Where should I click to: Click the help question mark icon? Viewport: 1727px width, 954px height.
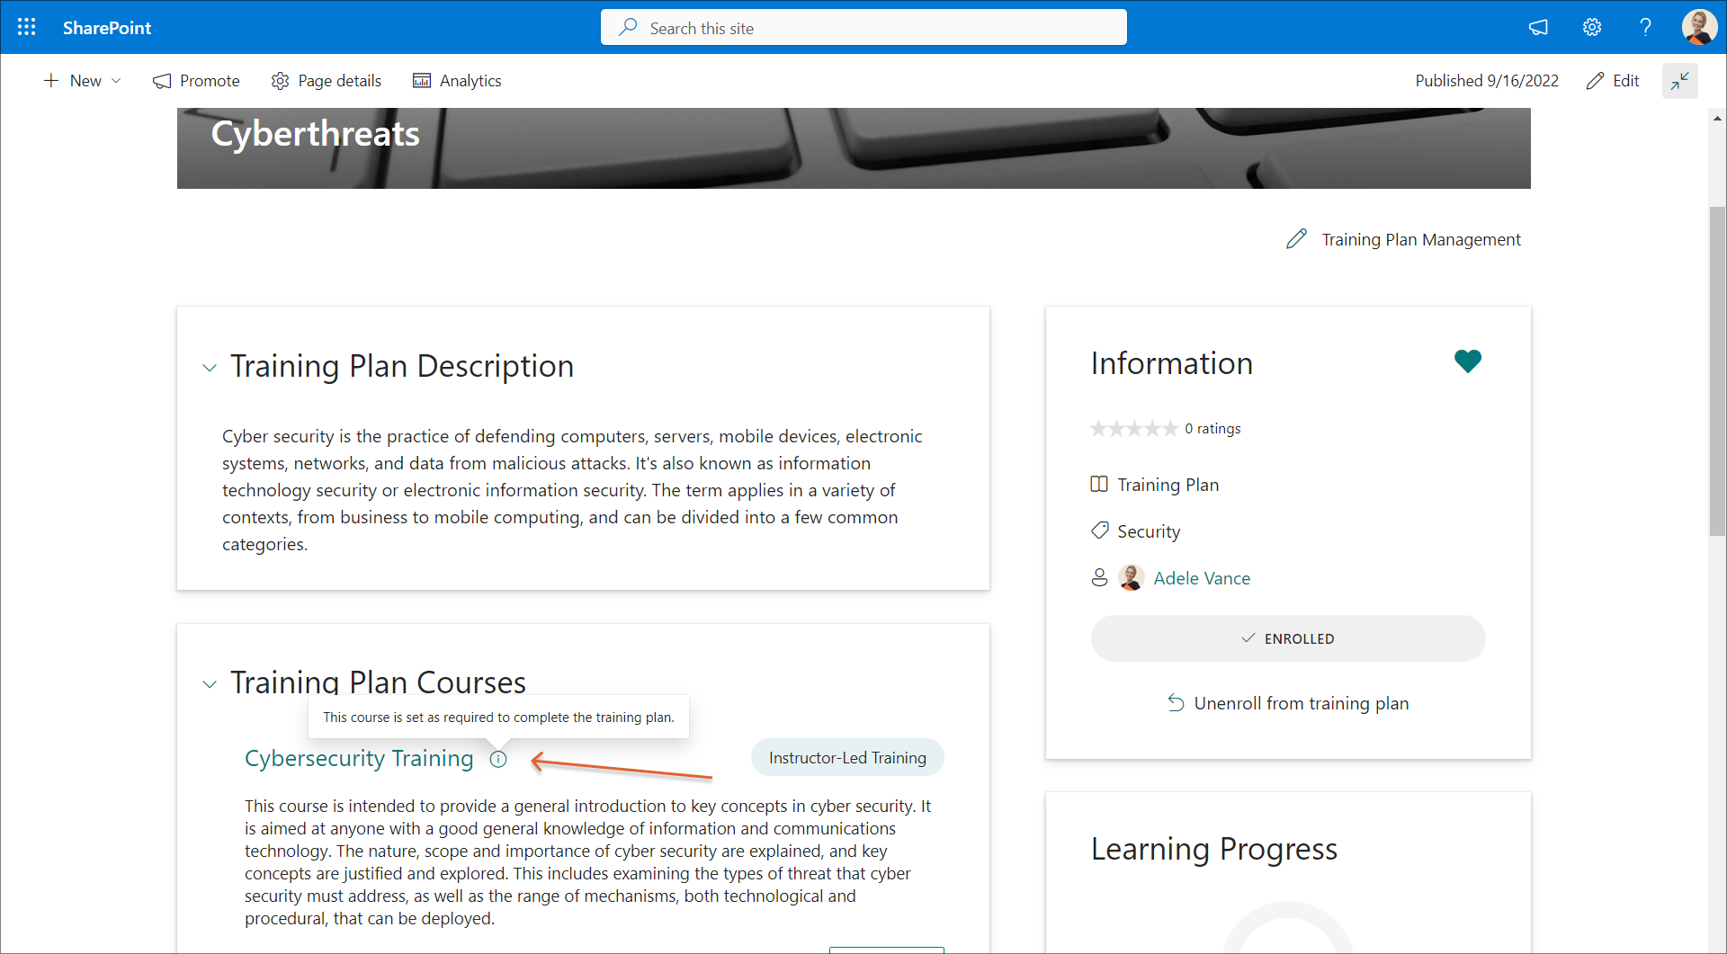1645,27
